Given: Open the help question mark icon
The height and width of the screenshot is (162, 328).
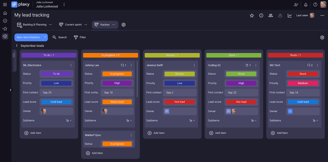Looking at the screenshot, I should pyautogui.click(x=315, y=4).
